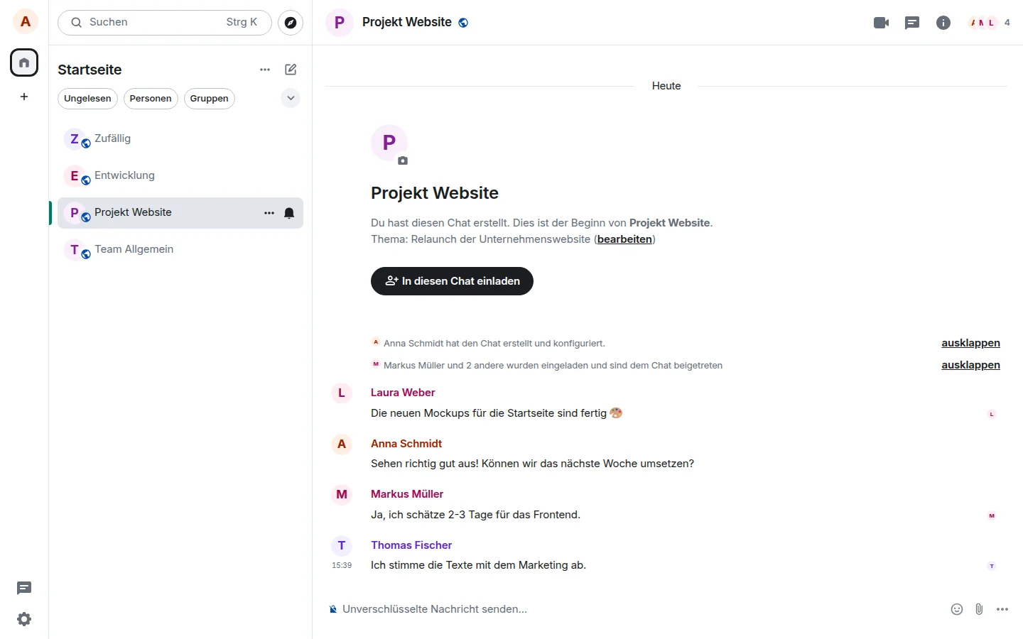This screenshot has height=639, width=1023.
Task: Click the compose new chat icon
Action: click(291, 70)
